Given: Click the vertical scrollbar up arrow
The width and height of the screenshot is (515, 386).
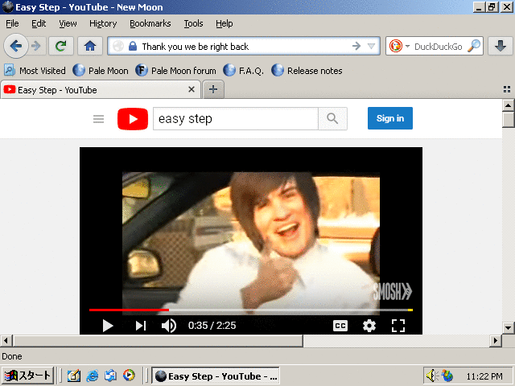Looking at the screenshot, I should (508, 105).
